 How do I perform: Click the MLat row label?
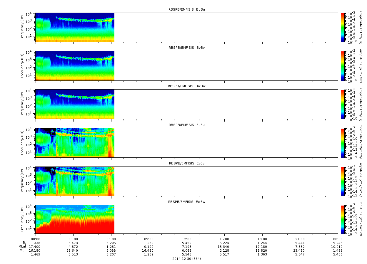pos(22,246)
